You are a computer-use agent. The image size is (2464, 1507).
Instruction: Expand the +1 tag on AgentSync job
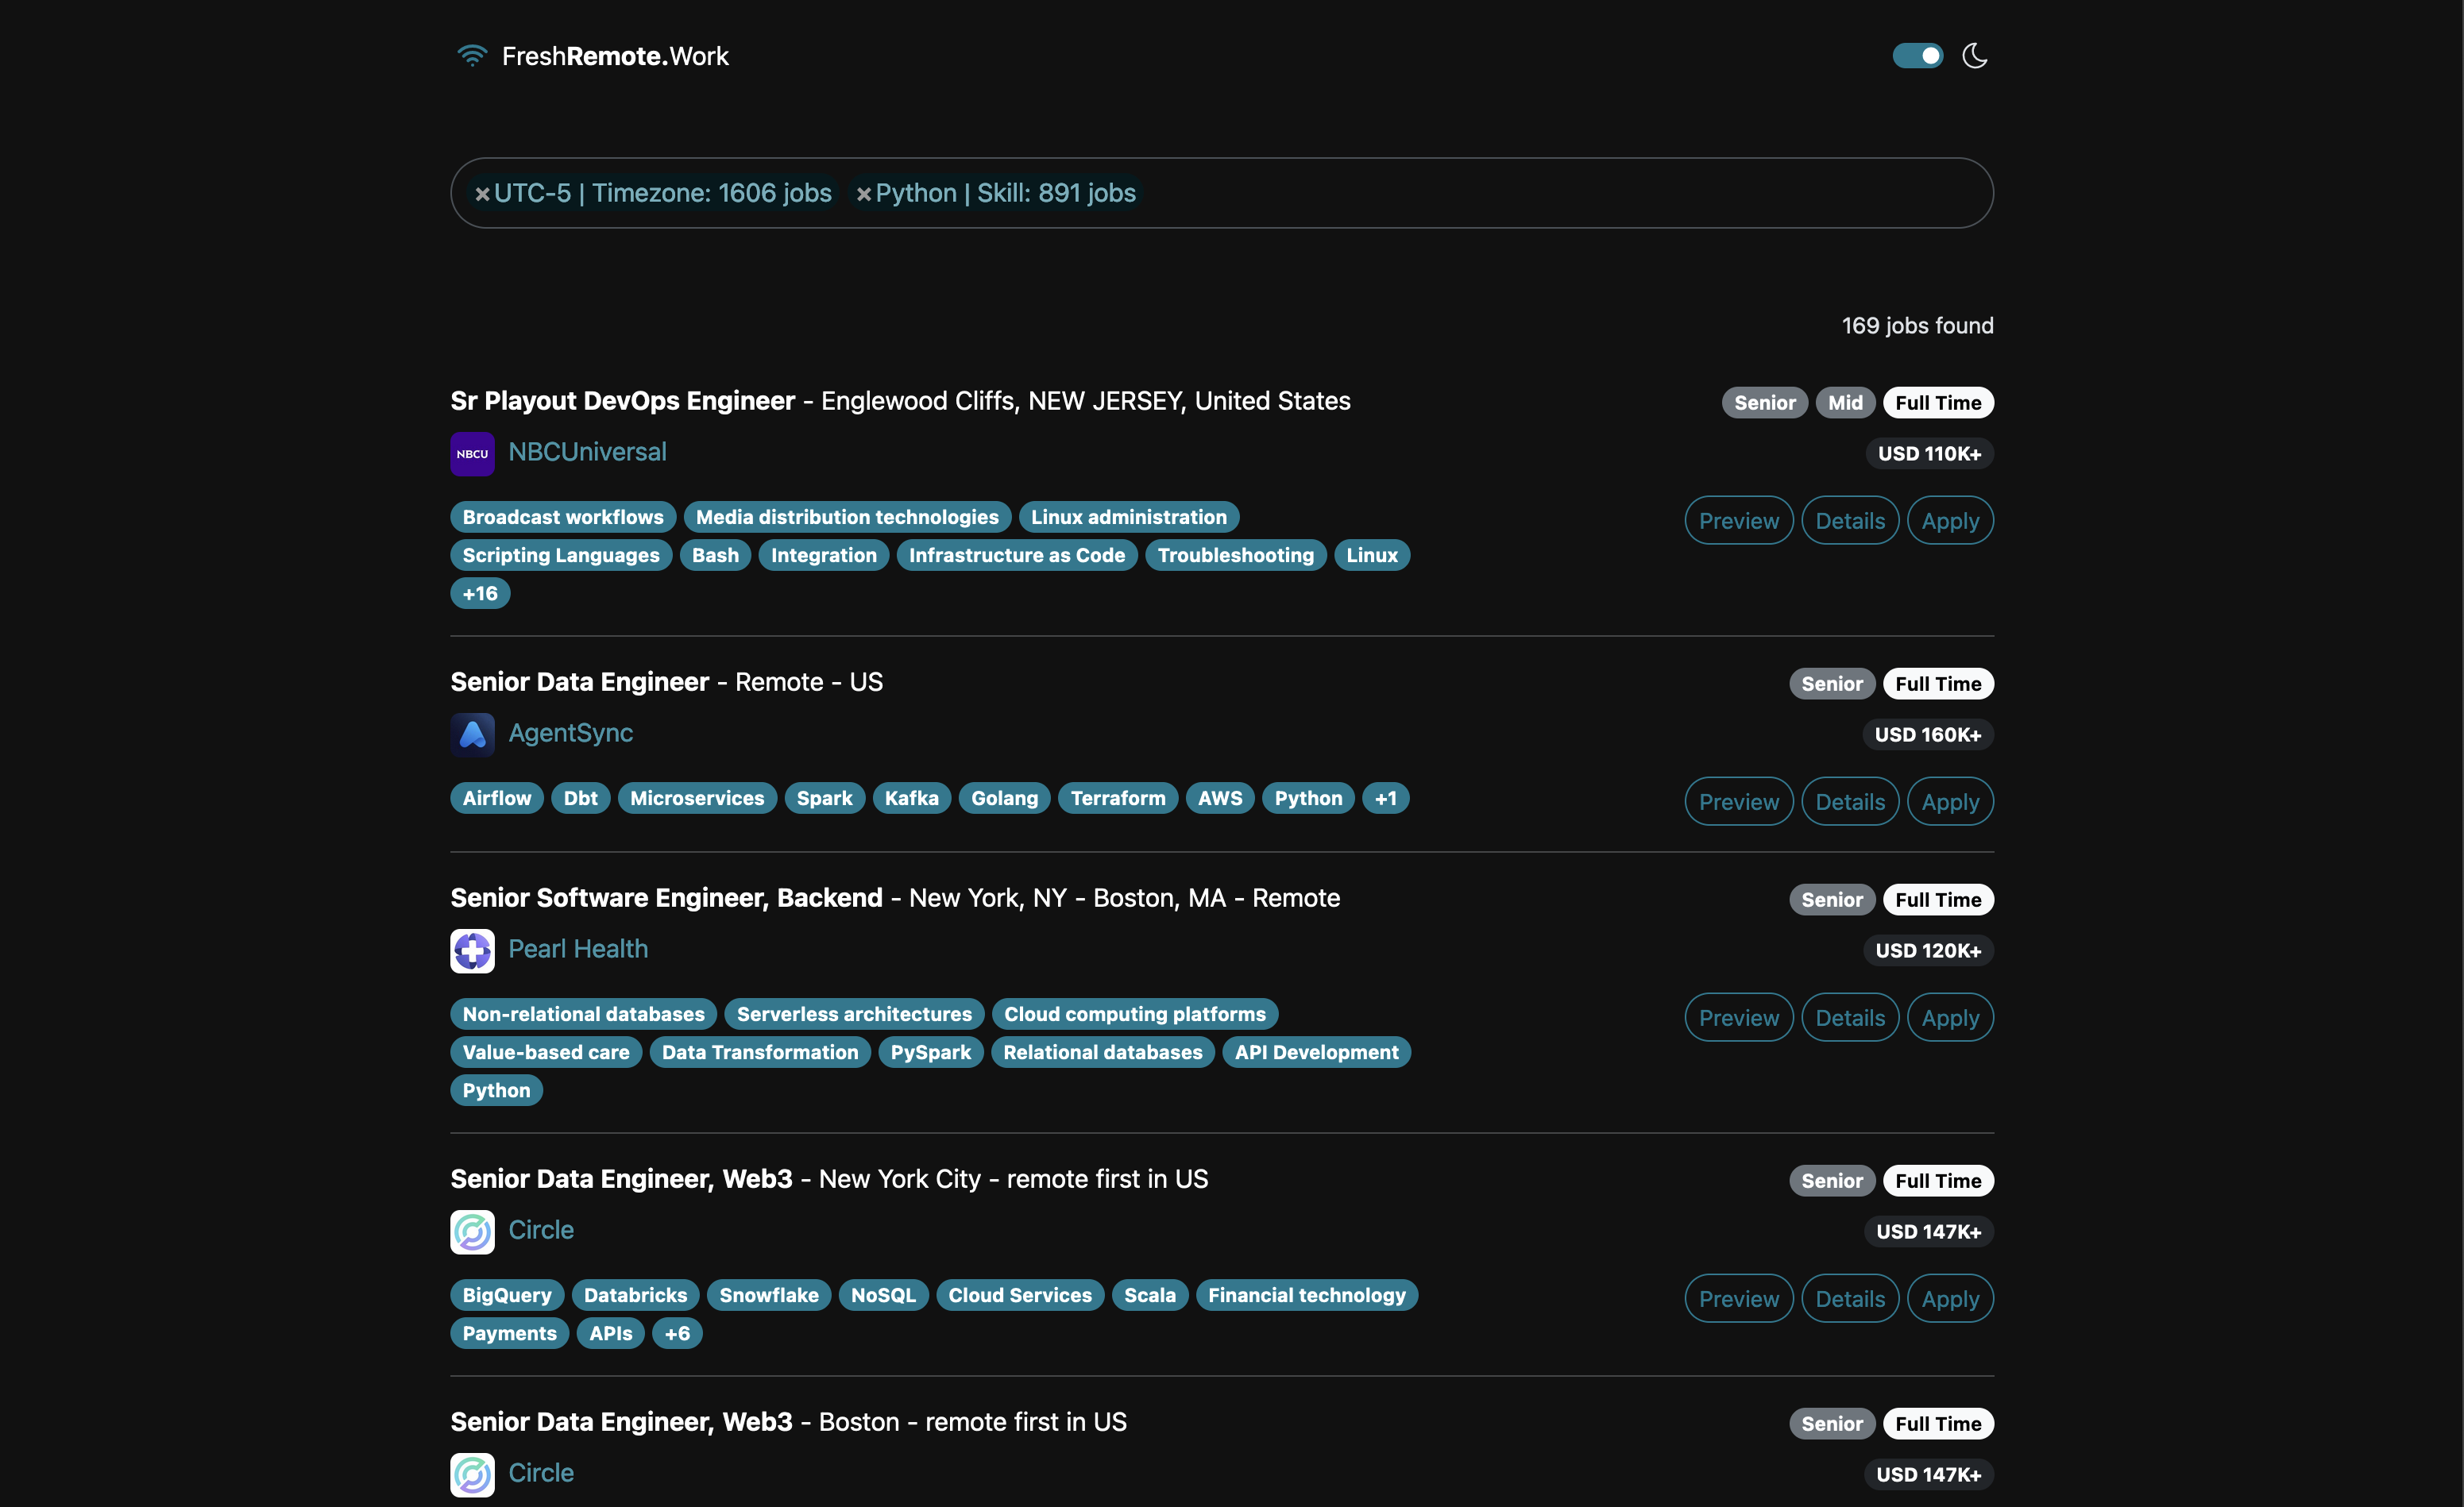[1385, 799]
